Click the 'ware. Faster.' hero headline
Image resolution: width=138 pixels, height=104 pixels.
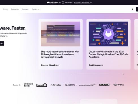(x=13, y=28)
